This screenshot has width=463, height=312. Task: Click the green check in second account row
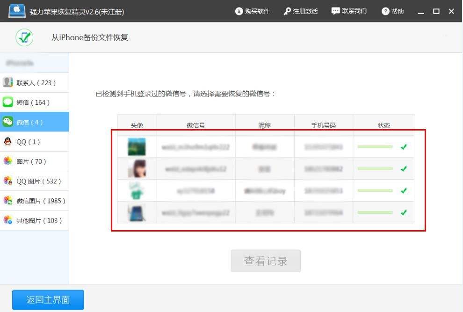point(404,168)
